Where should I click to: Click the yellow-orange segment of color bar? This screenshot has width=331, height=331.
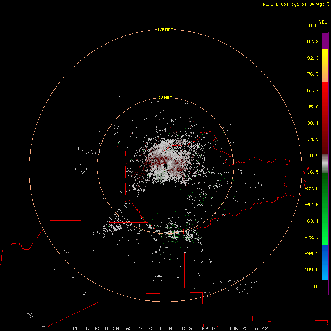click(325, 65)
